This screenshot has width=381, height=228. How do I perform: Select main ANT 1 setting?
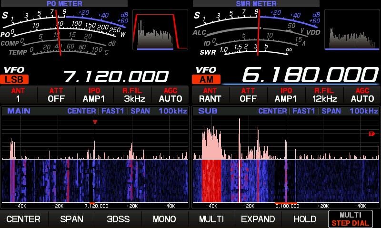[19, 95]
